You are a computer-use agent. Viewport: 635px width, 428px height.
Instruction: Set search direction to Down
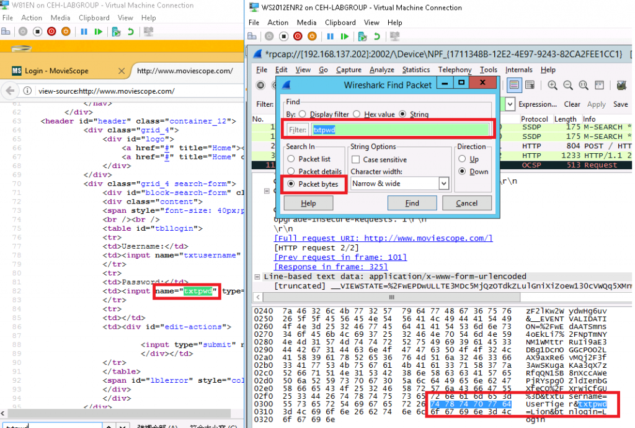point(462,171)
